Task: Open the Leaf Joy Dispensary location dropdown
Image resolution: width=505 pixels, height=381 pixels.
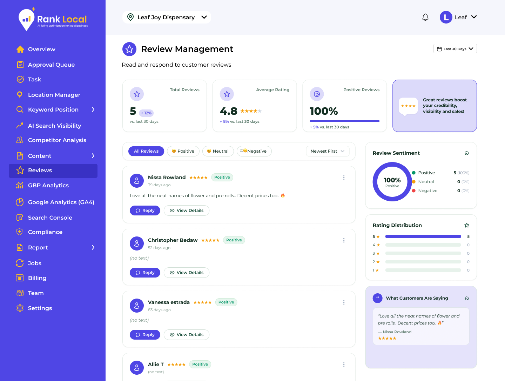Action: coord(167,17)
